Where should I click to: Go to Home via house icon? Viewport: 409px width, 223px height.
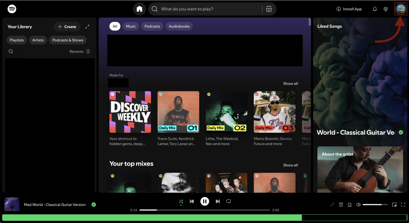pyautogui.click(x=139, y=9)
